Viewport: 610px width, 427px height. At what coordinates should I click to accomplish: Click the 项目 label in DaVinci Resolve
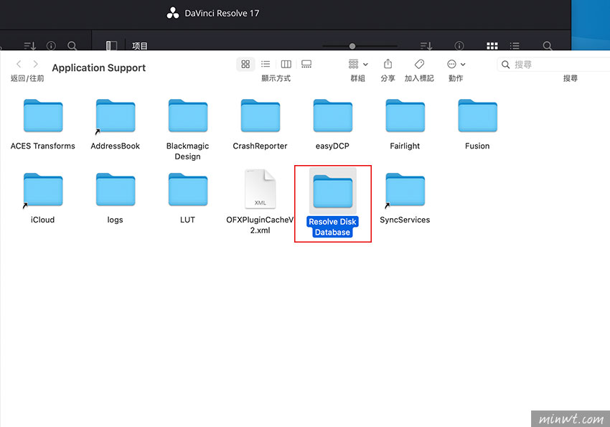[x=140, y=46]
